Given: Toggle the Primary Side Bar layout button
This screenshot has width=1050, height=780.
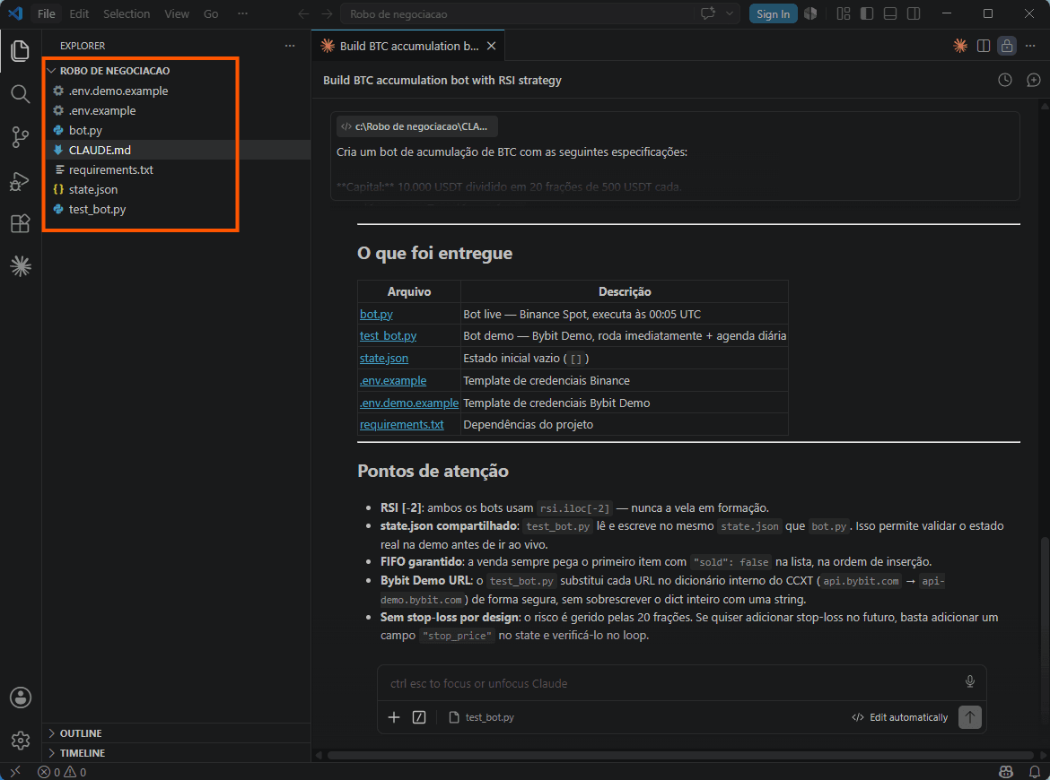Looking at the screenshot, I should click(x=867, y=13).
